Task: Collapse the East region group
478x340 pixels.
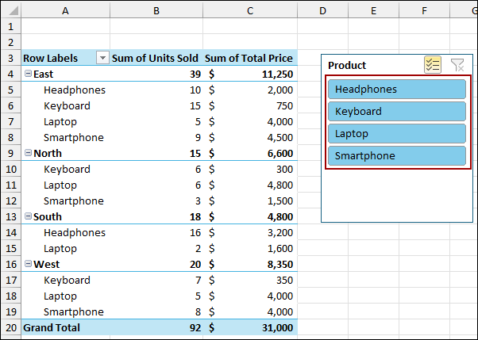Action: 28,74
